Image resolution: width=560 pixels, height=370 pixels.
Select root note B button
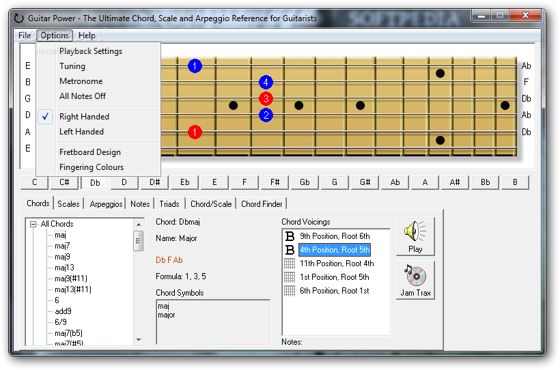click(x=515, y=182)
